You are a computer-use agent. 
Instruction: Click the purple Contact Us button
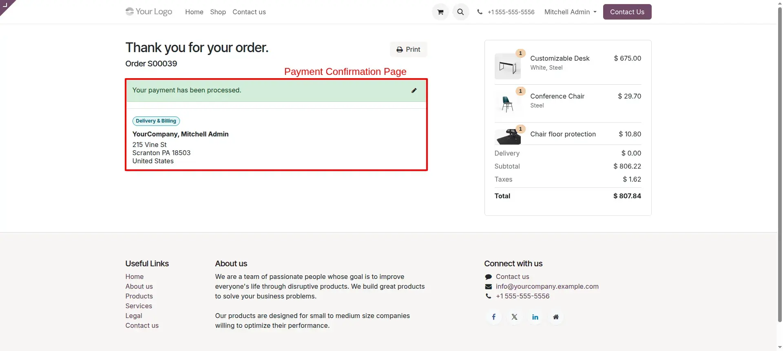627,12
